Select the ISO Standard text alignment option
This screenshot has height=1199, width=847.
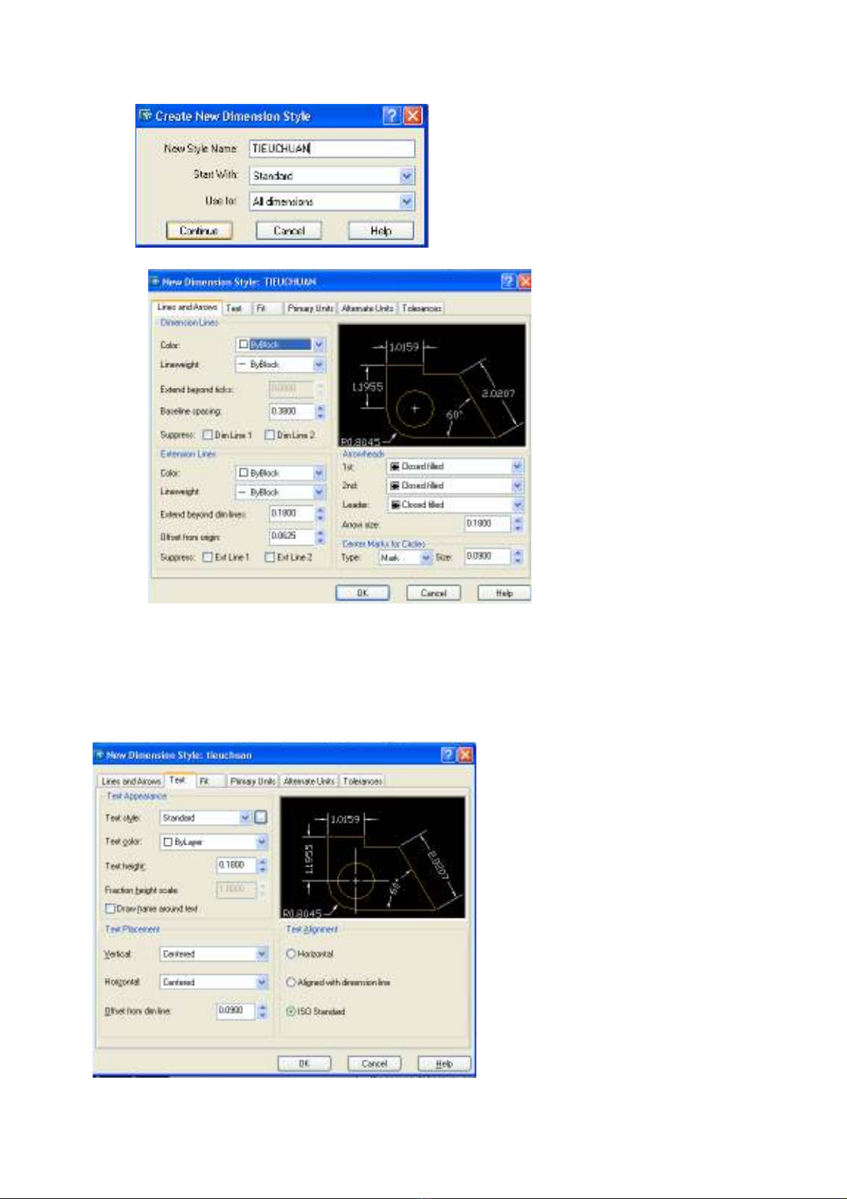(291, 1011)
